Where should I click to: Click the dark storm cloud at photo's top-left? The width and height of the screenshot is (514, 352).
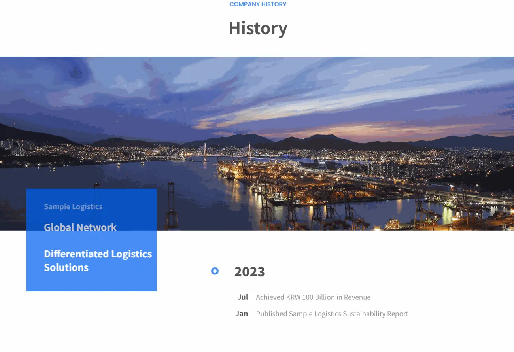click(x=75, y=73)
